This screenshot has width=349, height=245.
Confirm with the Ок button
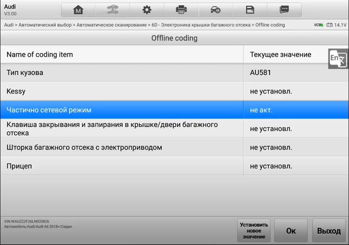pos(291,230)
